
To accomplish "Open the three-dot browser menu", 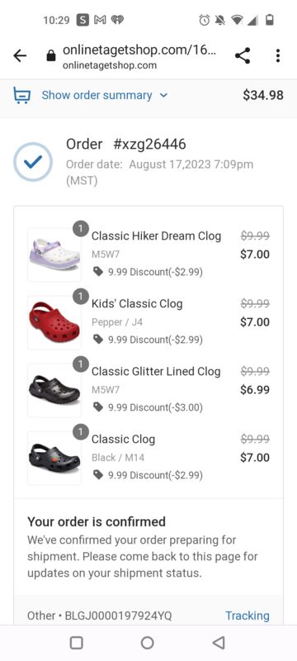I will tap(278, 55).
